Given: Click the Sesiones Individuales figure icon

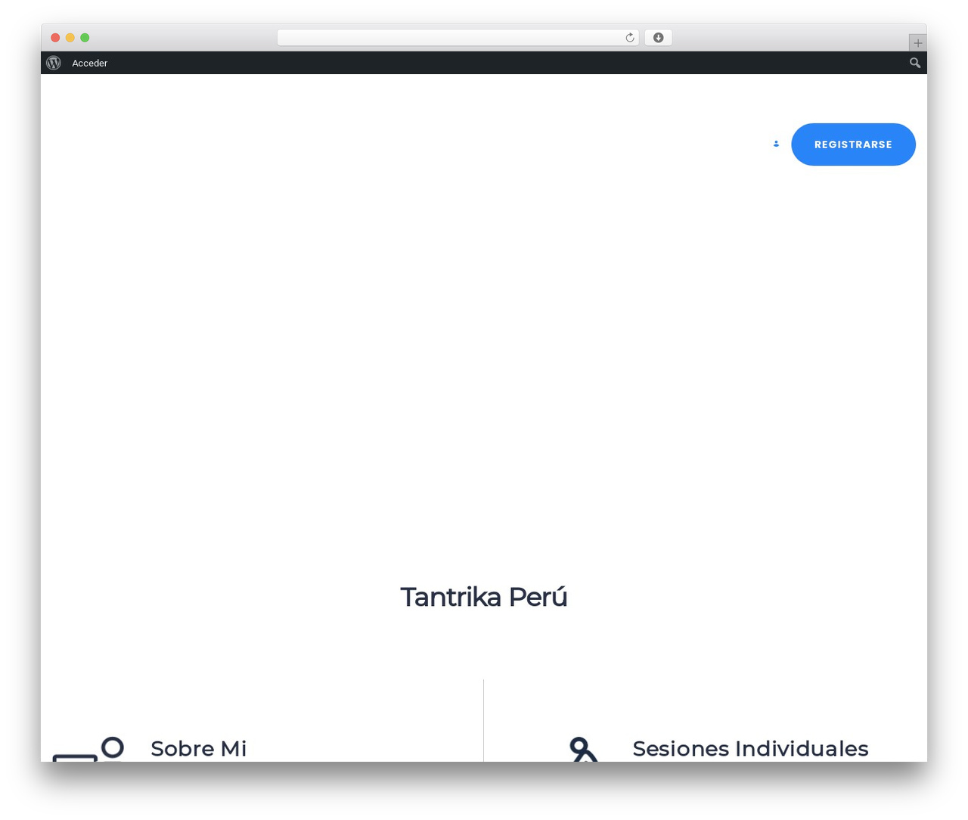Looking at the screenshot, I should point(584,749).
